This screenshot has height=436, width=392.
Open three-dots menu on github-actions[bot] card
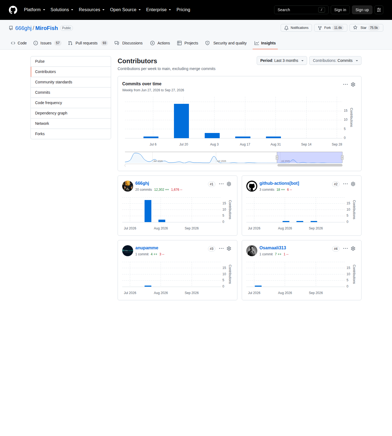(345, 184)
